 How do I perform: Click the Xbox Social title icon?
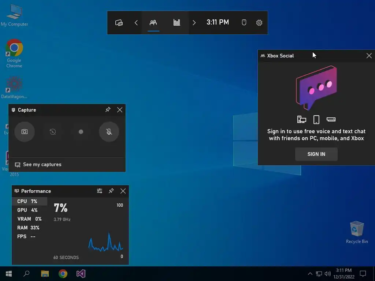pos(263,56)
